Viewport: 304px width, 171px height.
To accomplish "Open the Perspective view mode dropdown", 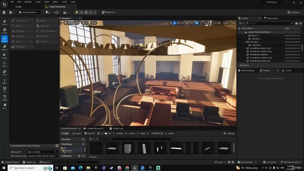I will (72, 23).
